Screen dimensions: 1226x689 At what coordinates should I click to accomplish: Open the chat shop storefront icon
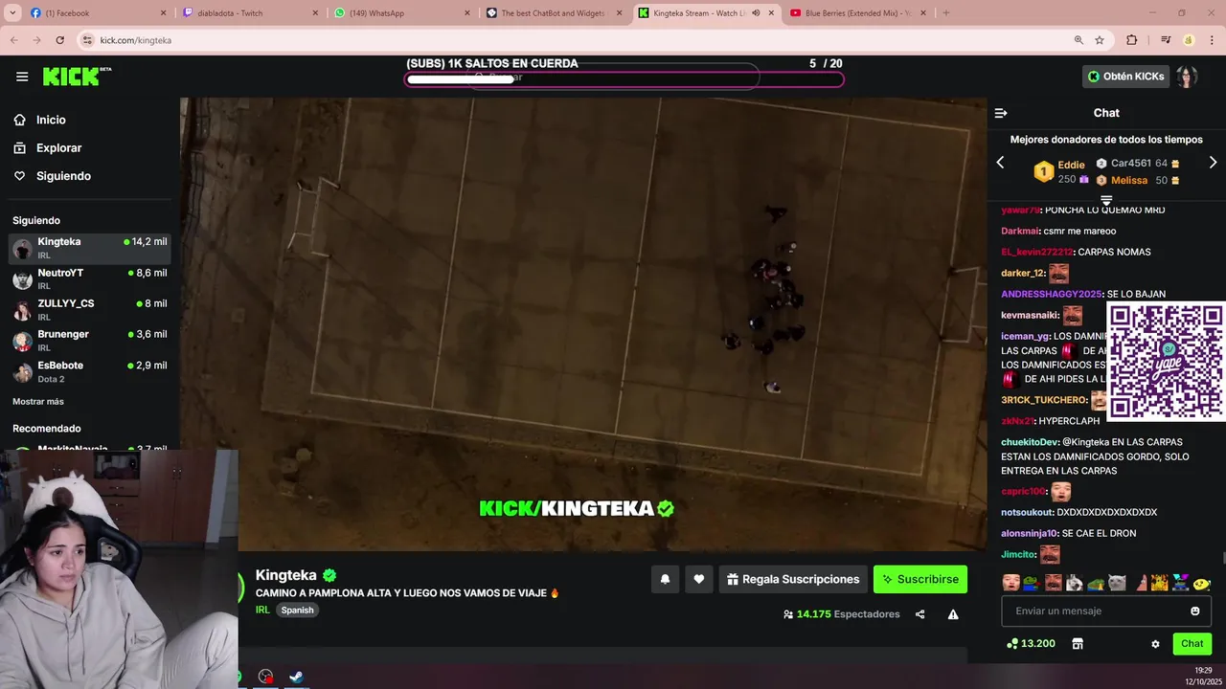(x=1078, y=644)
